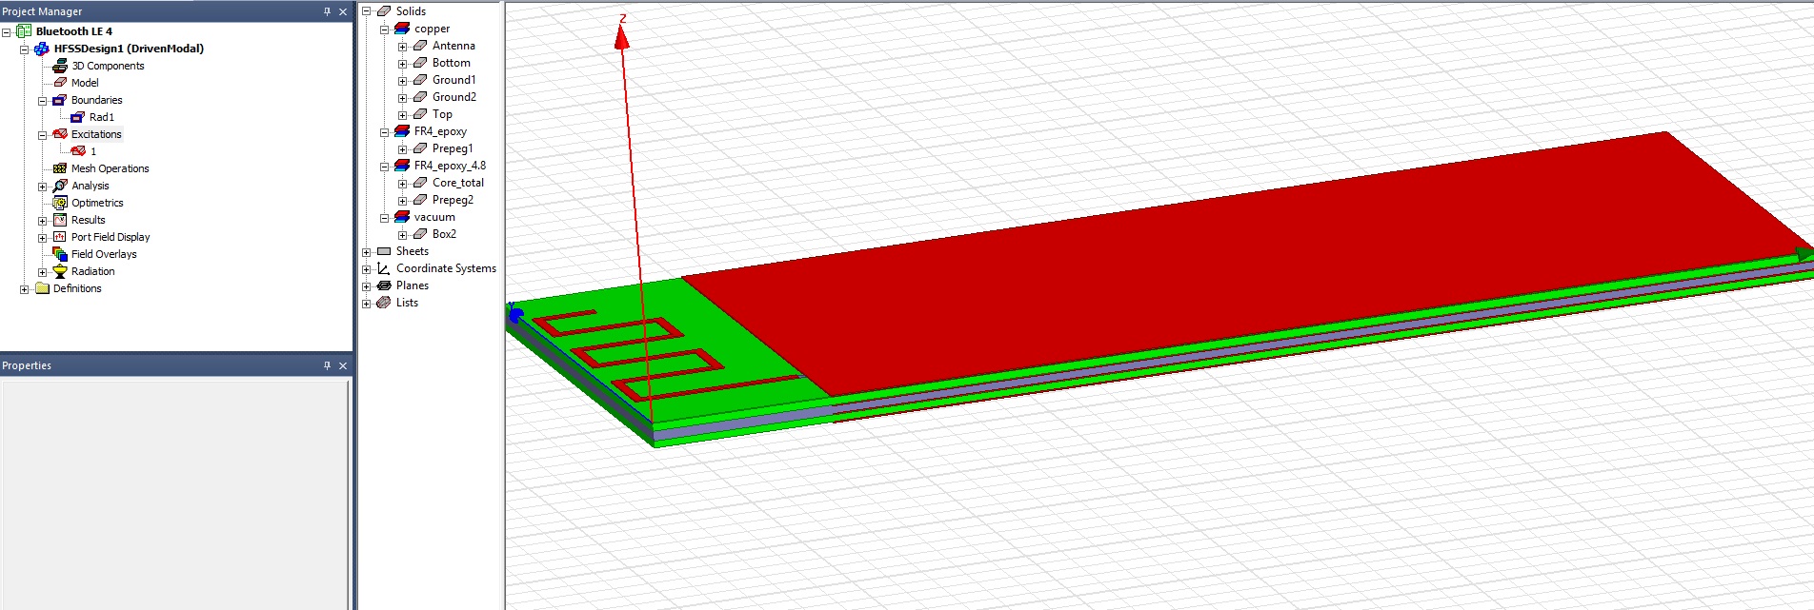The image size is (1814, 610).
Task: Click the Mesh Operations label
Action: pos(111,168)
